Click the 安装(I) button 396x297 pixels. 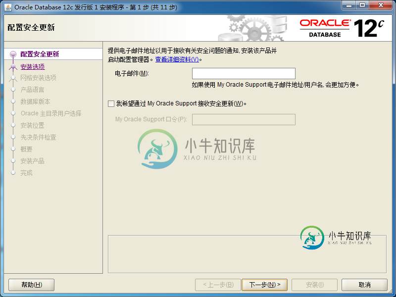[314, 285]
